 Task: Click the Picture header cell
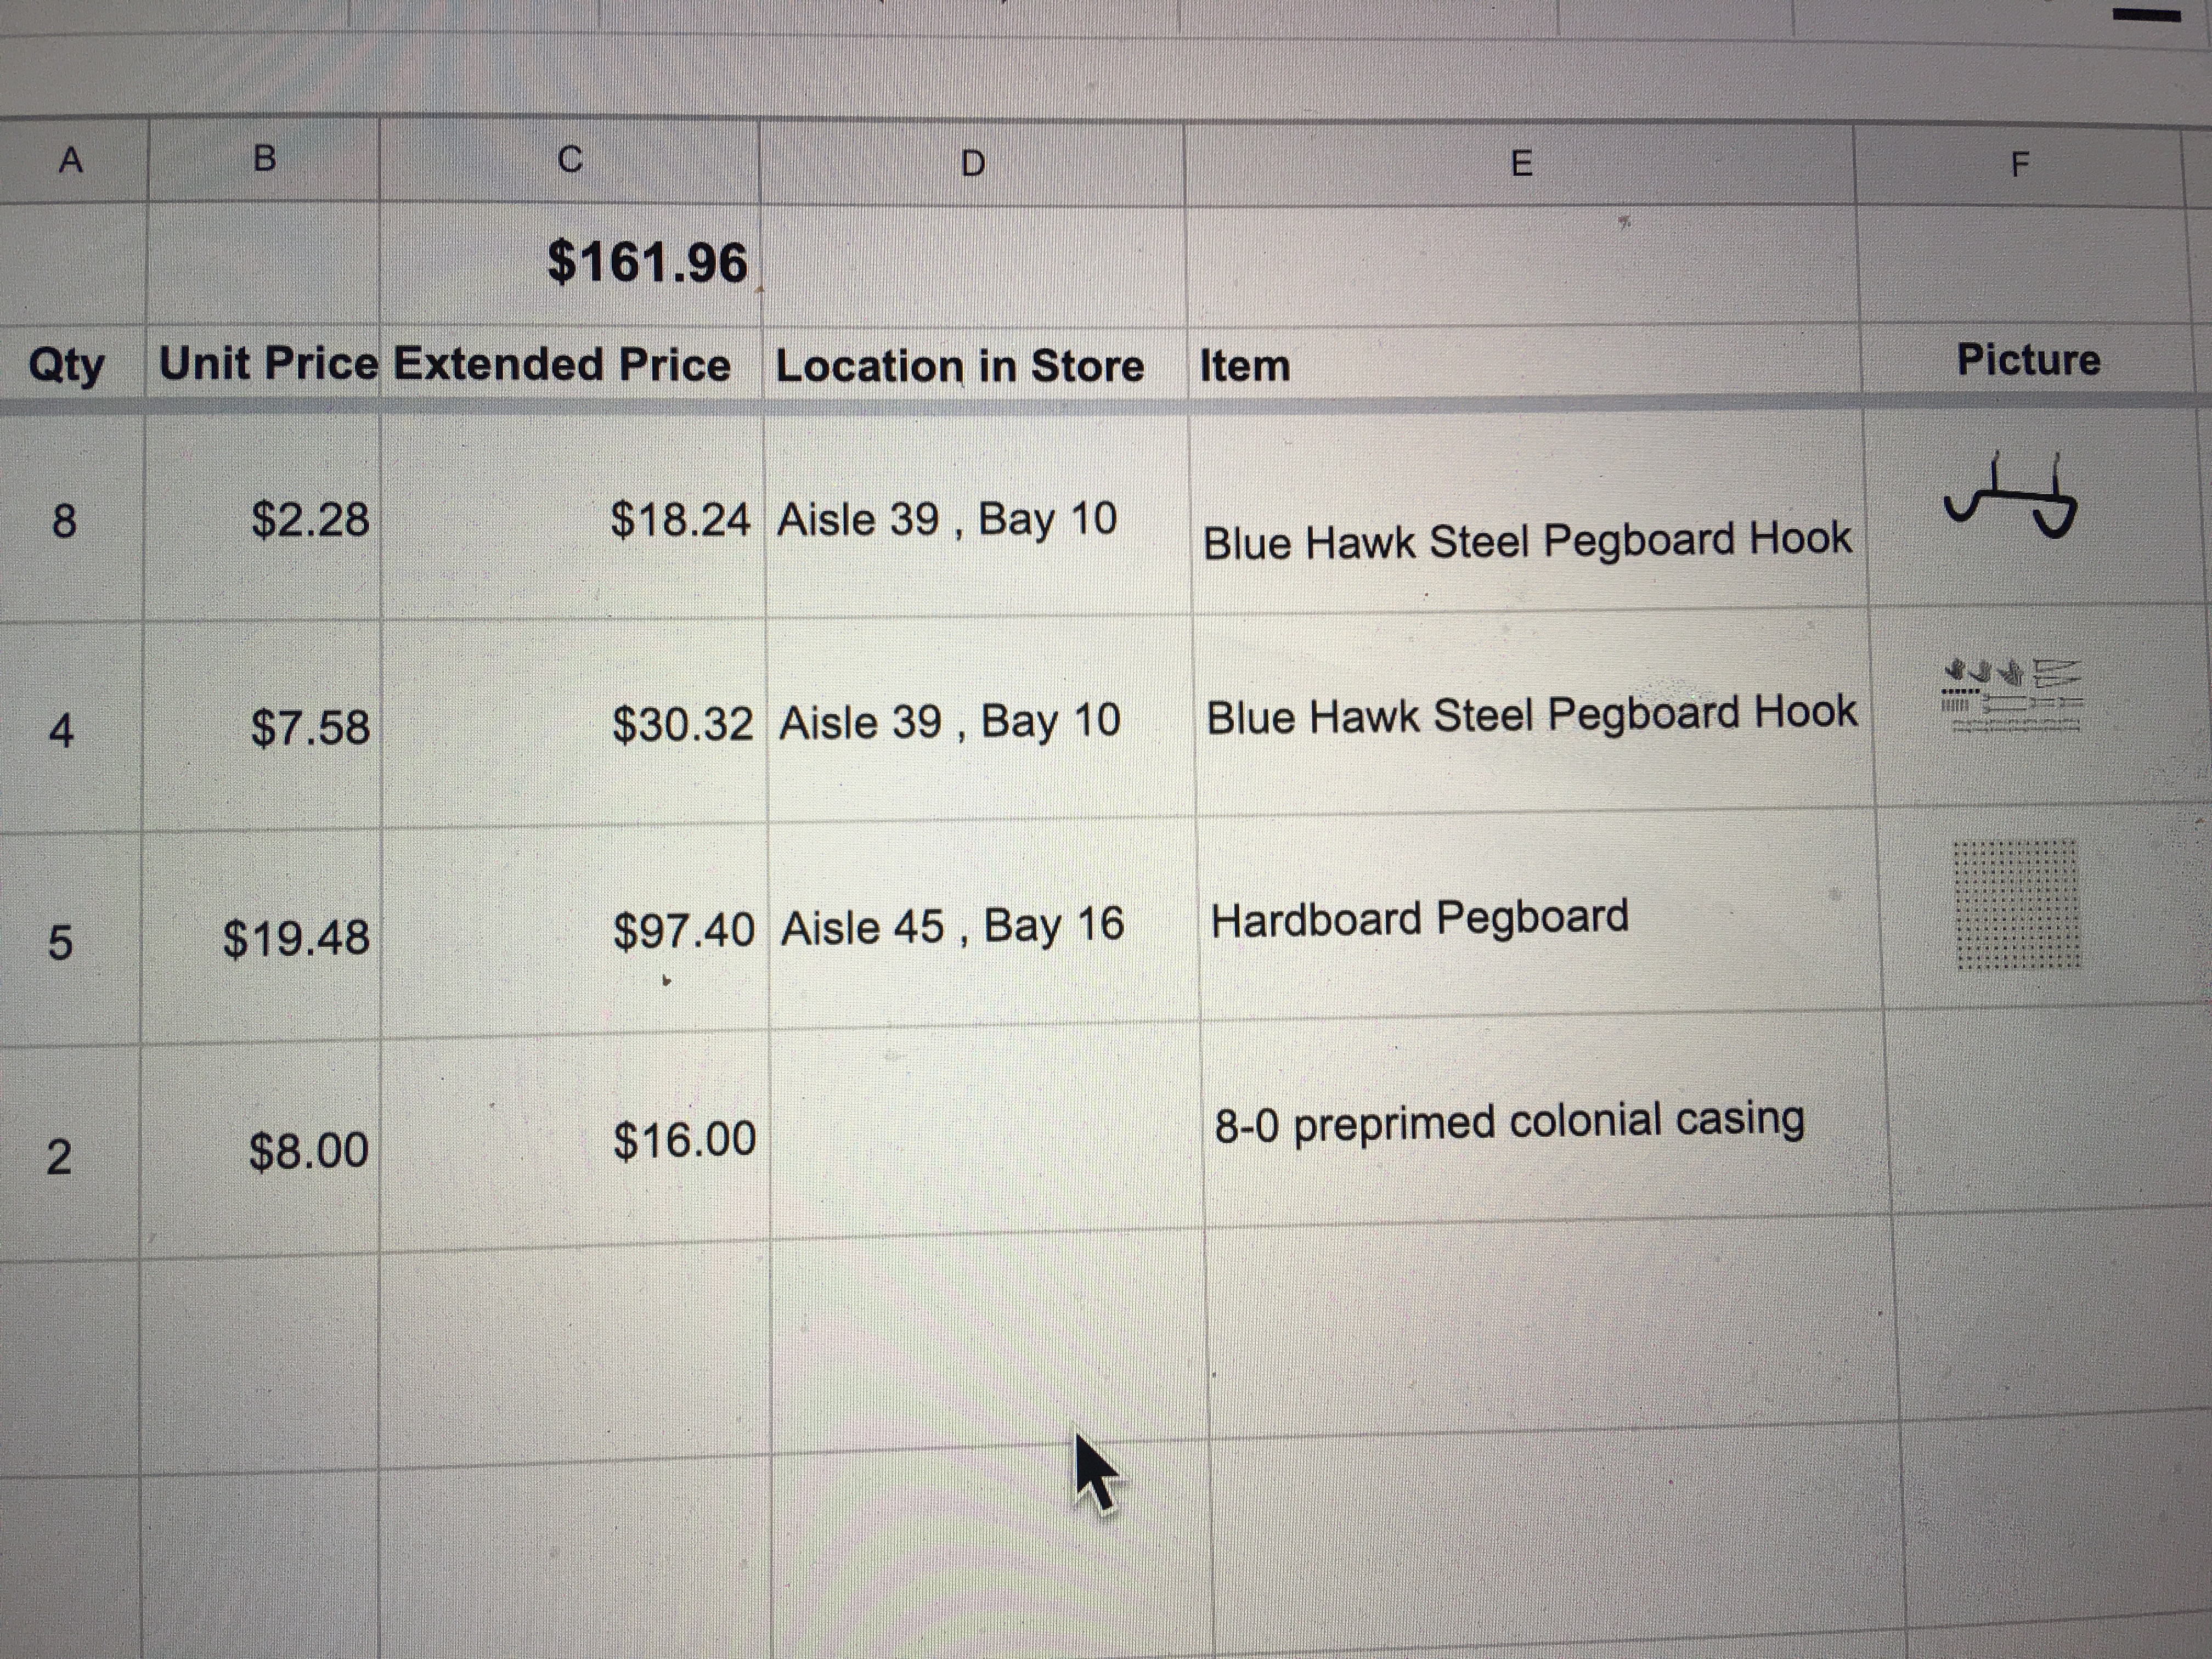coord(2028,360)
